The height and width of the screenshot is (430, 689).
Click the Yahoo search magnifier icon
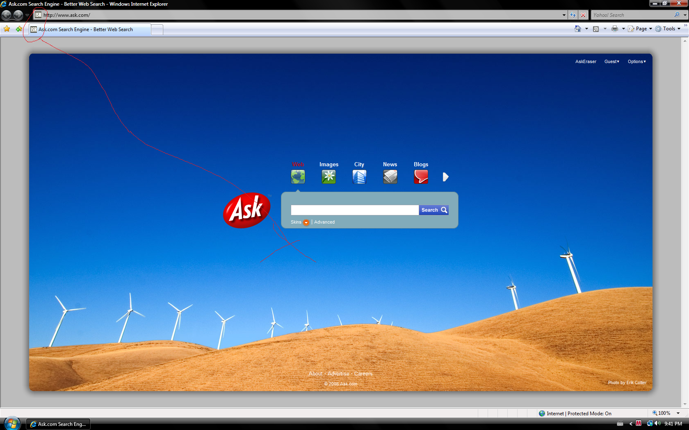pos(677,15)
